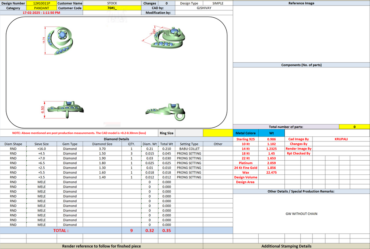Select the total weight '0.210' cell

pos(167,149)
